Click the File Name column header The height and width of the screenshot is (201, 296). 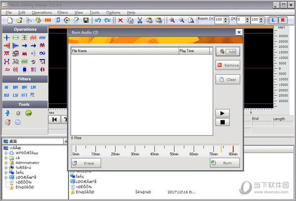[125, 51]
